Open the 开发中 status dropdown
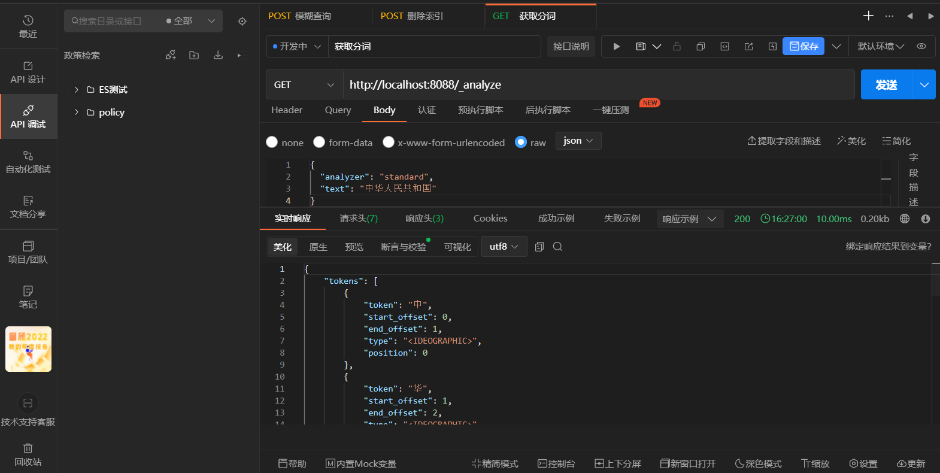The width and height of the screenshot is (940, 473). [x=297, y=46]
